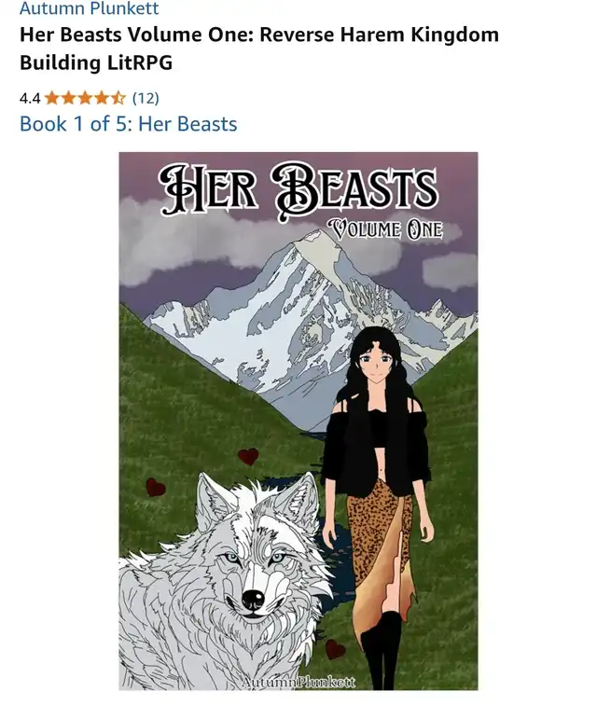597x705 pixels.
Task: Click the Her Beasts title lettering on the cover
Action: [298, 189]
